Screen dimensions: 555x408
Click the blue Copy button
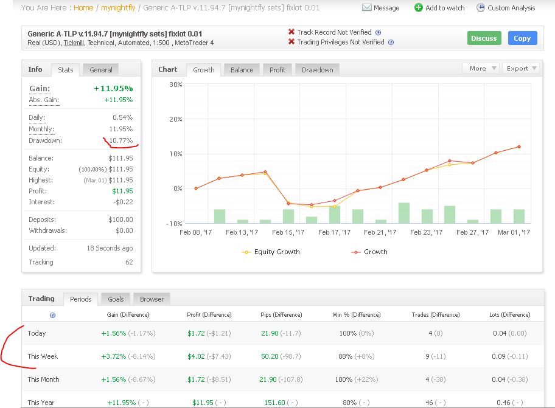tap(522, 38)
